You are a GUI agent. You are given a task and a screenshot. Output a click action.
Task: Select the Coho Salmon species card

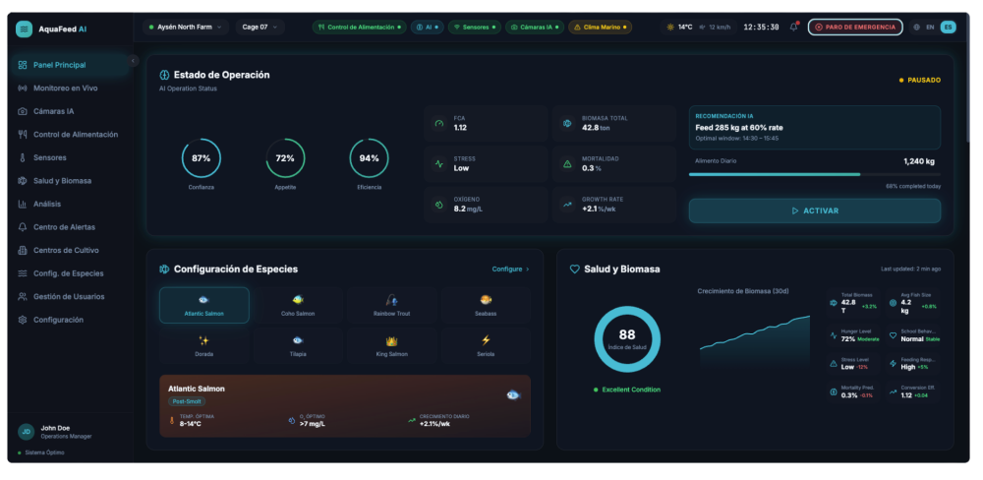coord(298,305)
